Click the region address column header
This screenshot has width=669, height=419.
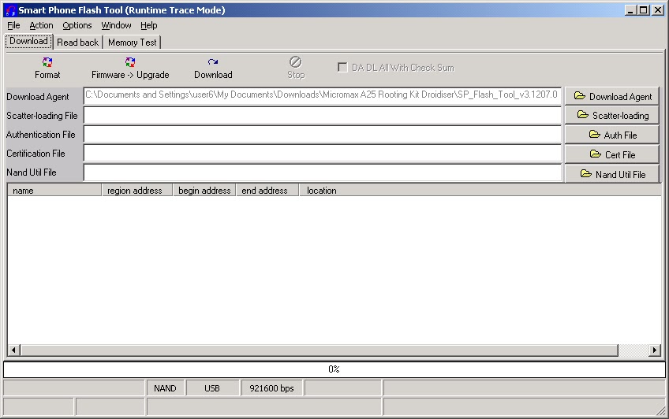pos(137,191)
